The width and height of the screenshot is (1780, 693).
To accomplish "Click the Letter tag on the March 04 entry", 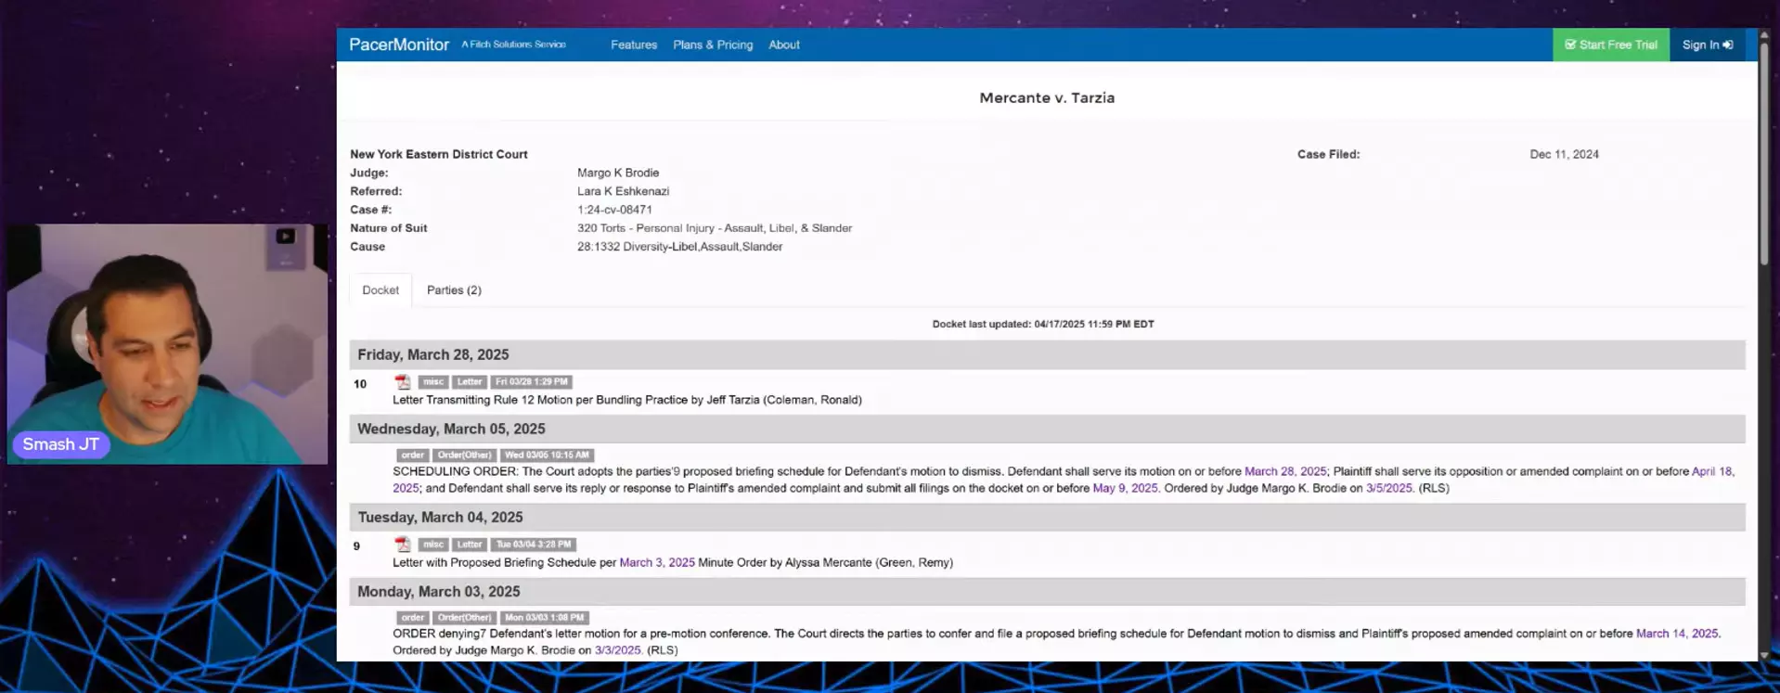I will tap(470, 545).
